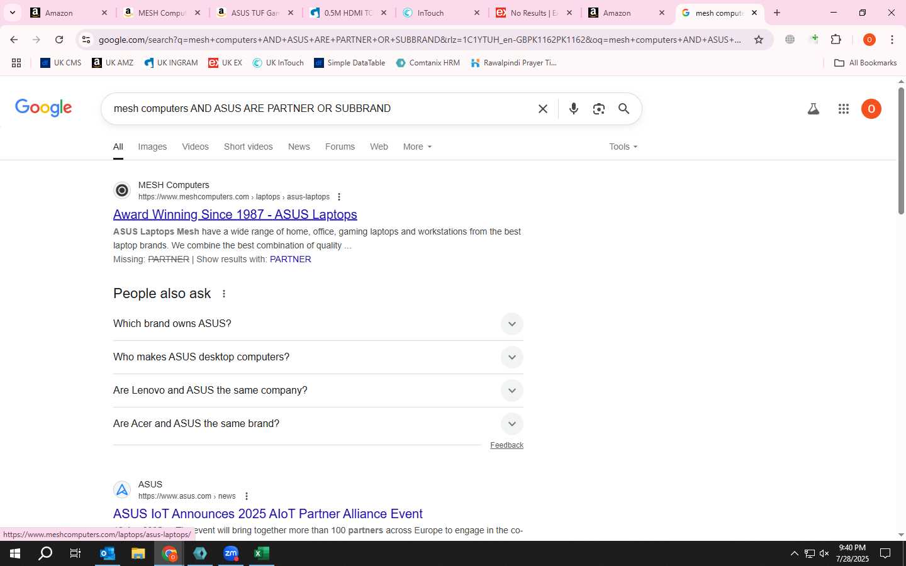This screenshot has width=906, height=566.
Task: Open Search Labs flask icon
Action: [814, 109]
